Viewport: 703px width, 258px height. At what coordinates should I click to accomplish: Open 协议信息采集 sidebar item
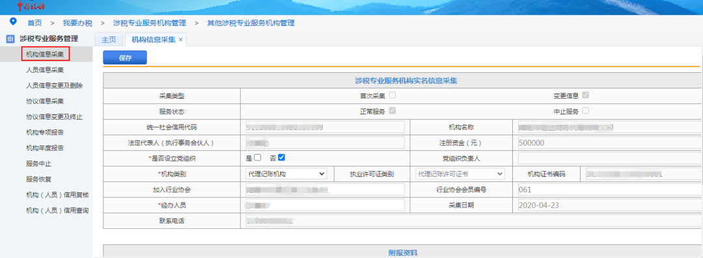(45, 101)
